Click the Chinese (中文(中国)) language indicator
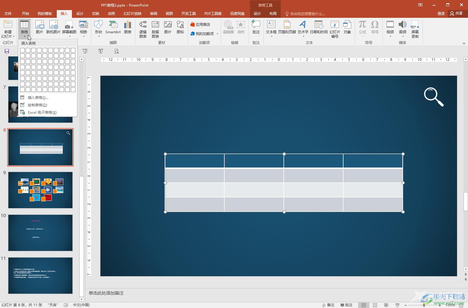 (81, 305)
